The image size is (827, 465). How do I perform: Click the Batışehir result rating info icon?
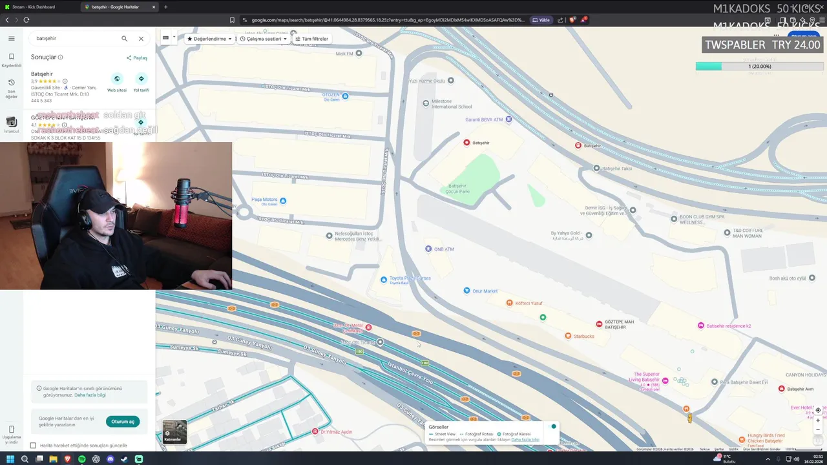tap(65, 81)
